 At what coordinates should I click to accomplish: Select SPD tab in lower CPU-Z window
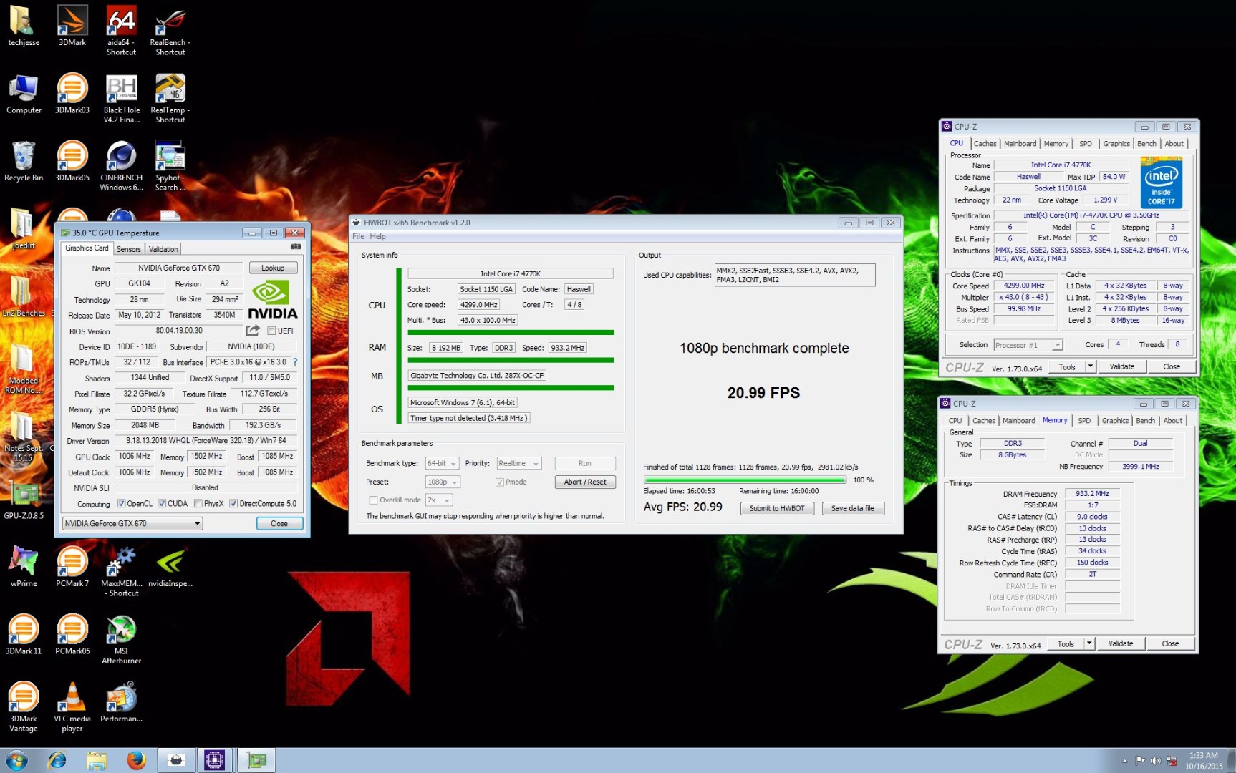tap(1084, 421)
